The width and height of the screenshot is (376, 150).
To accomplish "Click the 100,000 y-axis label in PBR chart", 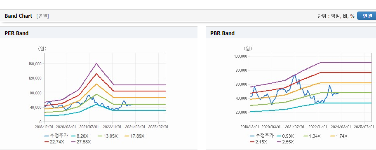I will pos(241,56).
